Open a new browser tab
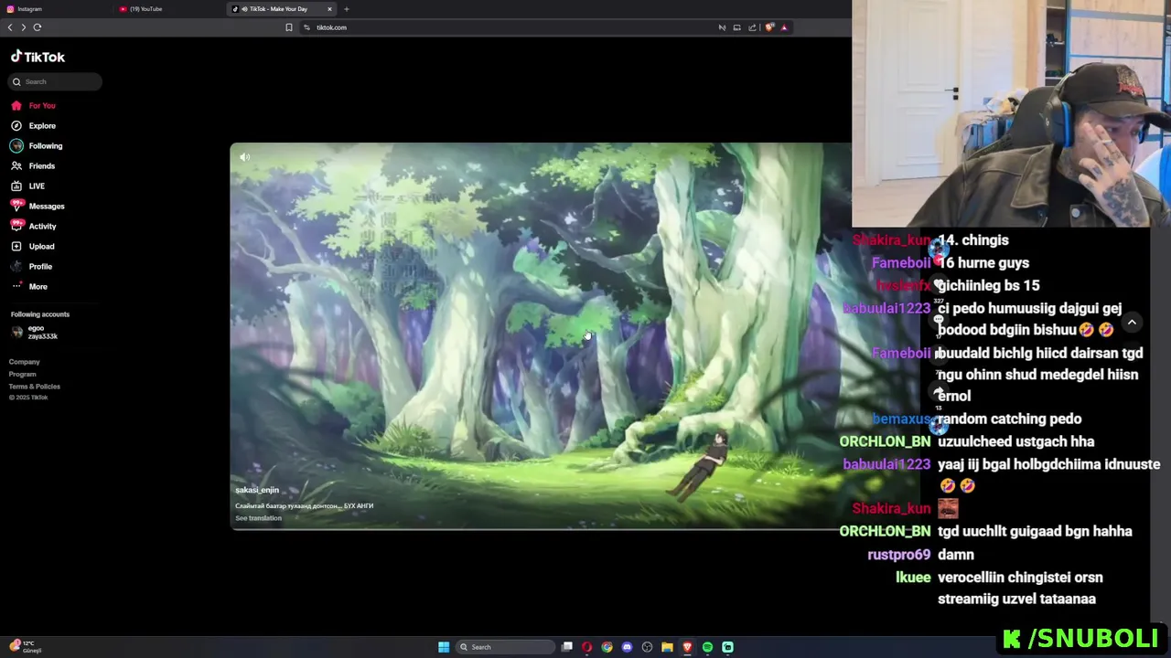Screen dimensions: 1171x658 click(x=347, y=9)
